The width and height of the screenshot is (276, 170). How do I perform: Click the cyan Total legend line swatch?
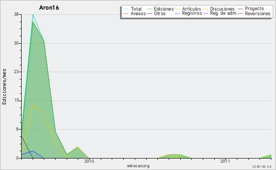pos(126,9)
